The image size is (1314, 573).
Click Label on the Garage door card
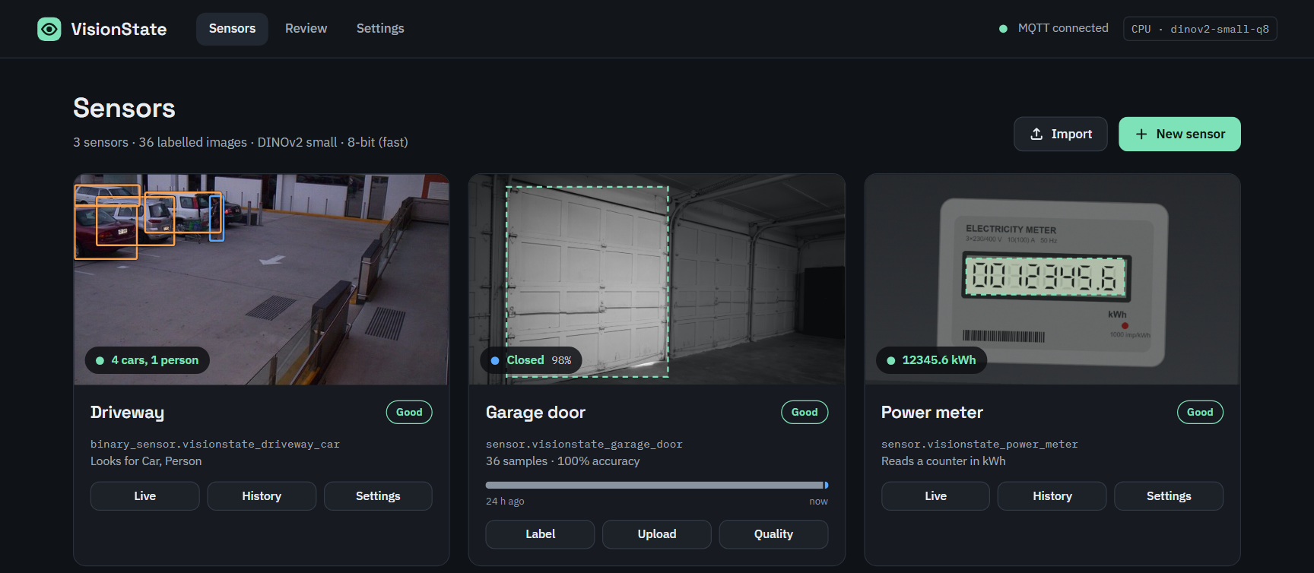click(540, 534)
